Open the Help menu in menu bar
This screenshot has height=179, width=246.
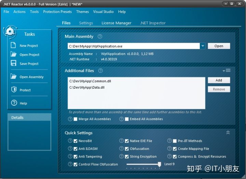pos(122,12)
